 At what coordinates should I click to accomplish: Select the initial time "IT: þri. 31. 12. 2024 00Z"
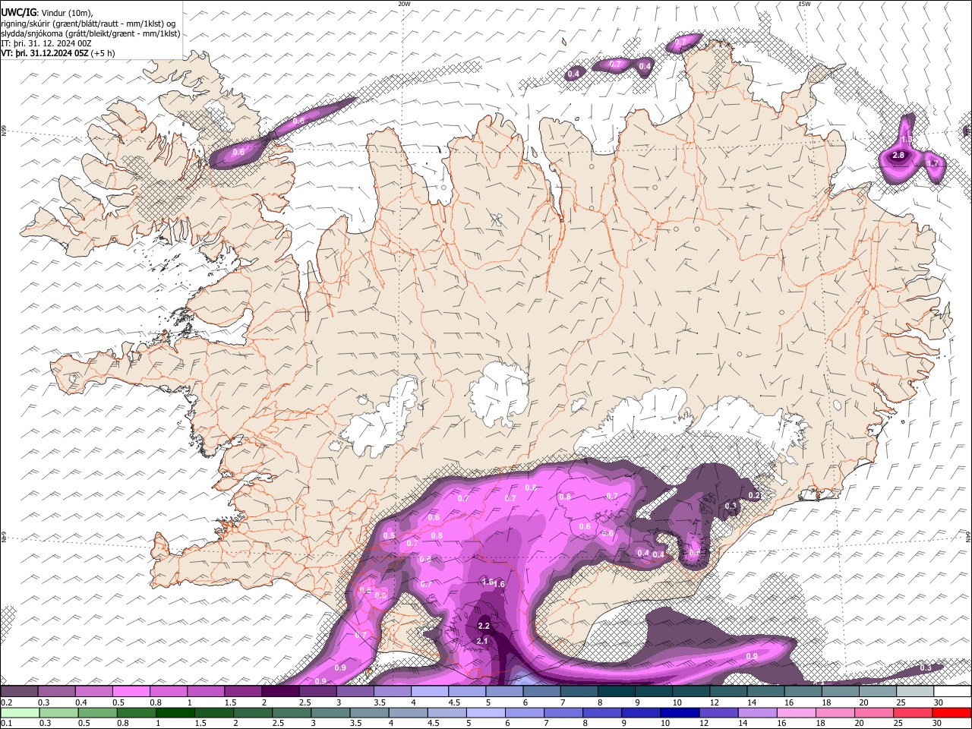coord(46,43)
